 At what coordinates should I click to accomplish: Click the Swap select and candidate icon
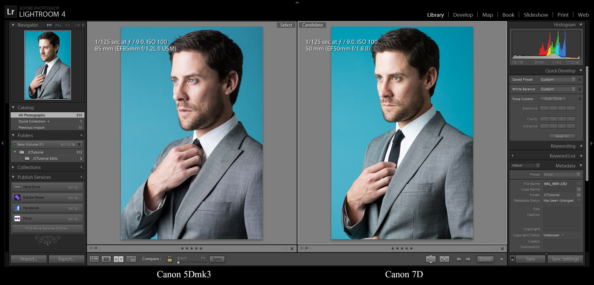pyautogui.click(x=431, y=259)
